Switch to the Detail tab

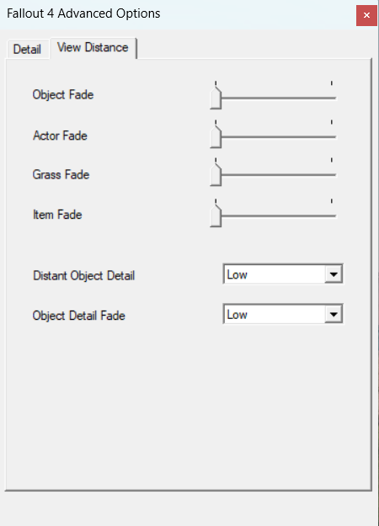pos(28,50)
